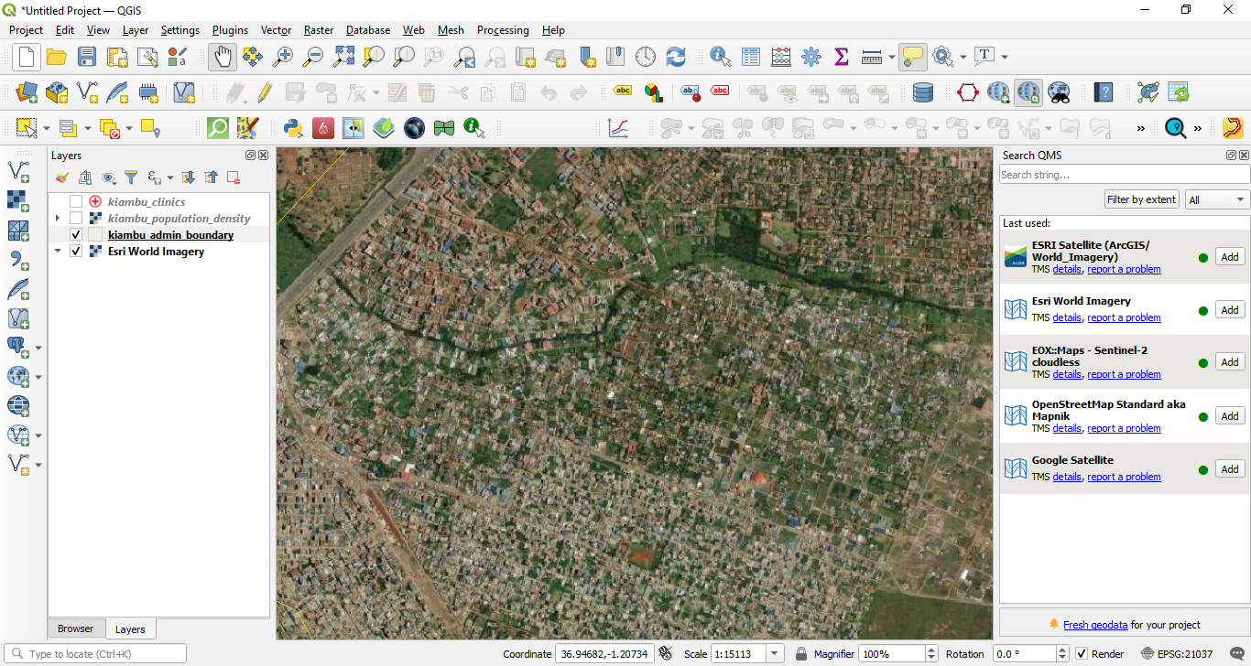Create a new project

[x=26, y=57]
